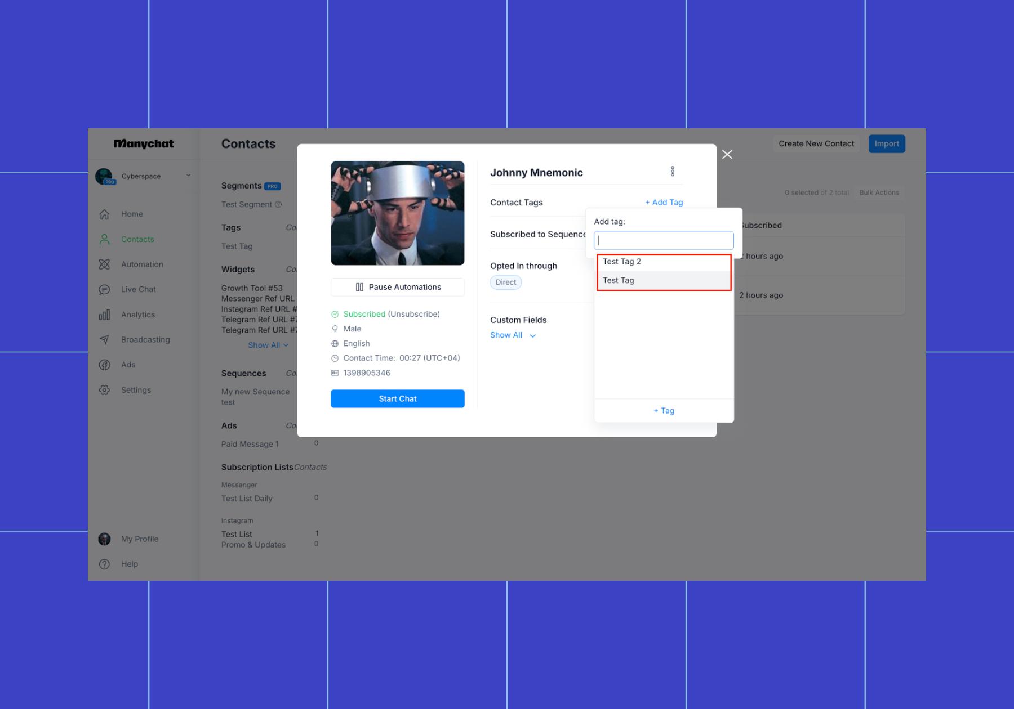Viewport: 1014px width, 709px height.
Task: Click the My Profile avatar icon
Action: 104,539
